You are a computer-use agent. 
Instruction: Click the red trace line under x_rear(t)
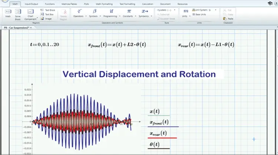pyautogui.click(x=162, y=138)
